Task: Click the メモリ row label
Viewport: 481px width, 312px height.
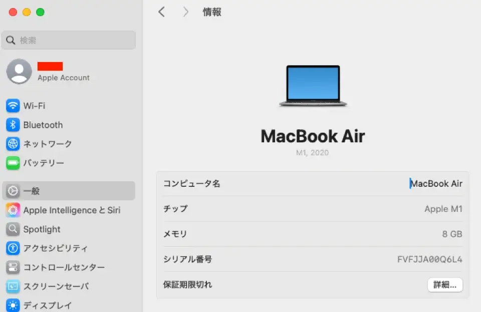Action: coord(175,234)
